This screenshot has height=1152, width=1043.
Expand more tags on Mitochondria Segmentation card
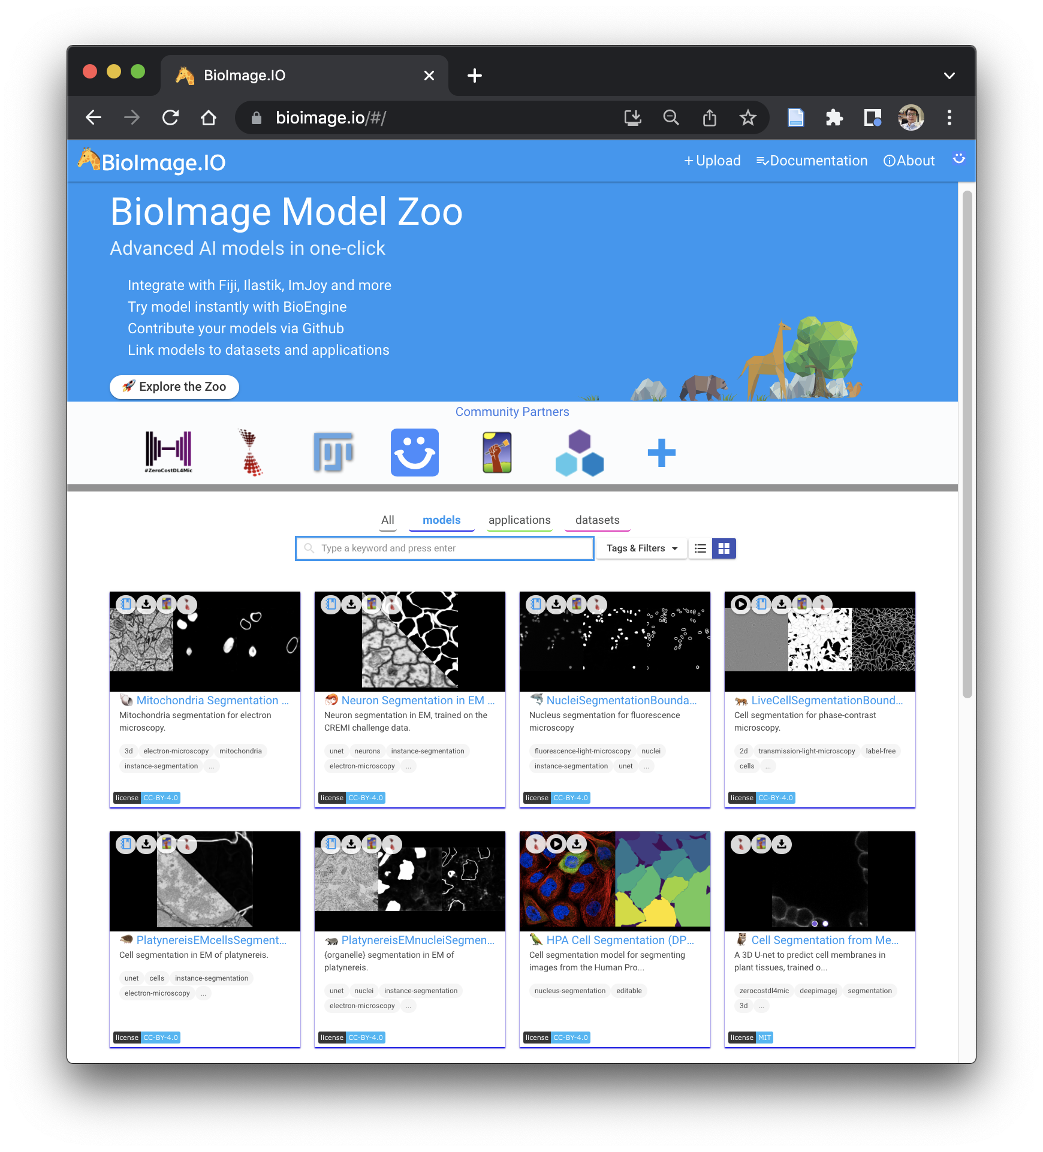[x=211, y=766]
